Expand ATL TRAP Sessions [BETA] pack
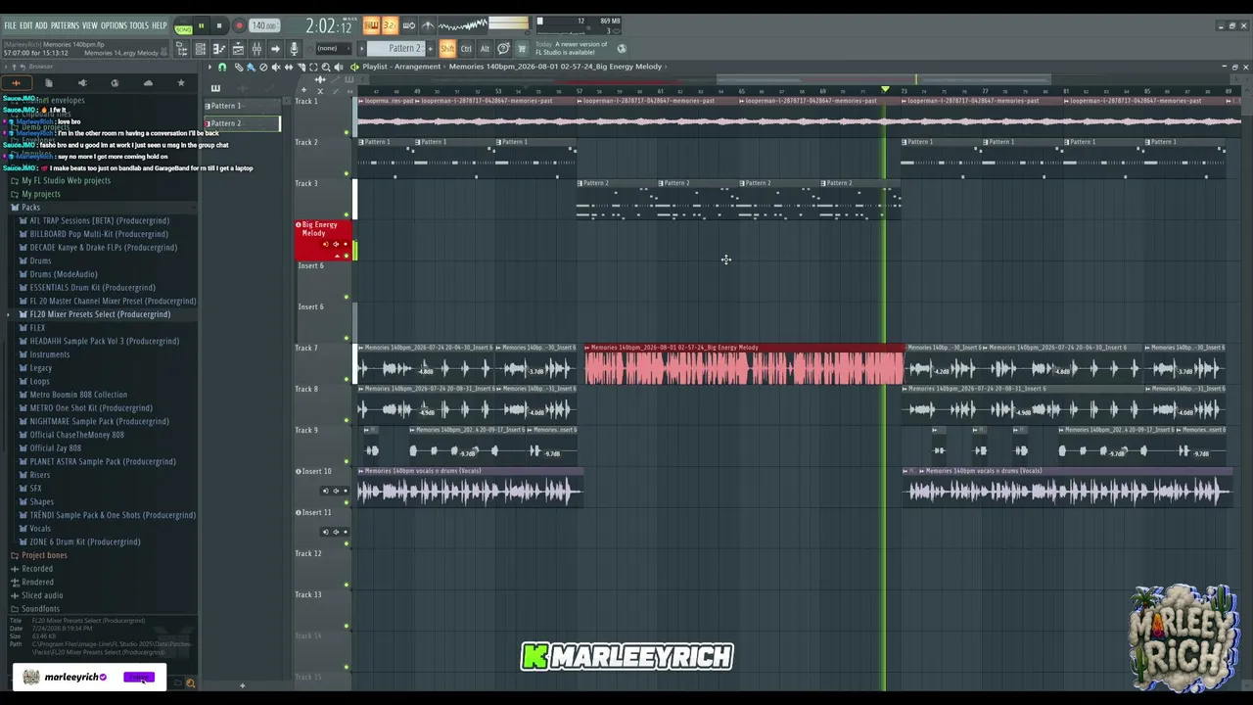 (x=99, y=220)
